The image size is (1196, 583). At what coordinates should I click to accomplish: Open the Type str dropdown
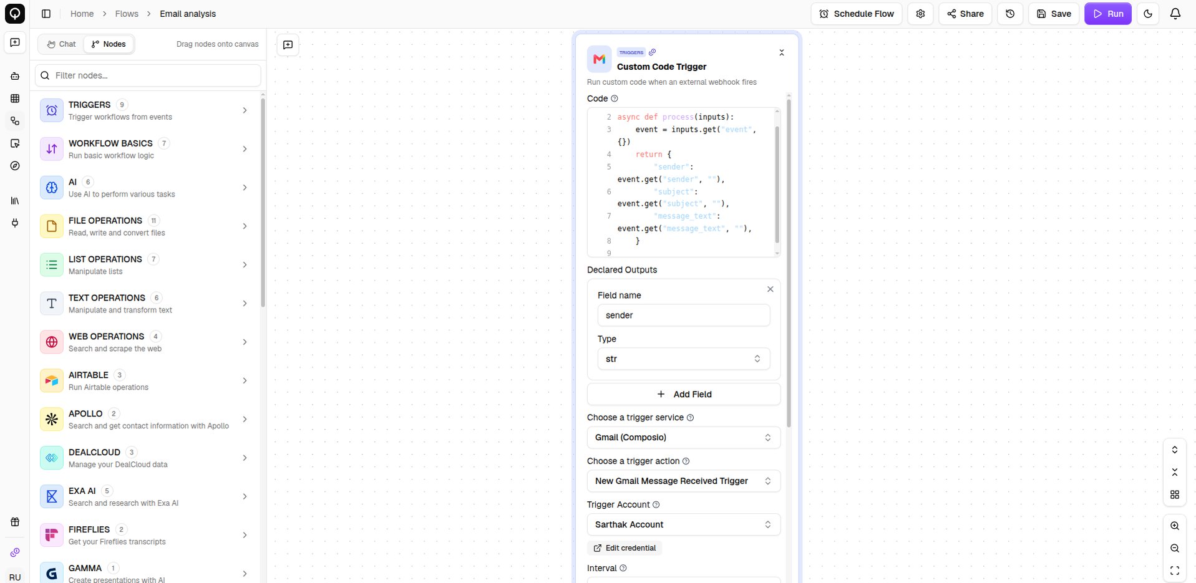coord(684,359)
